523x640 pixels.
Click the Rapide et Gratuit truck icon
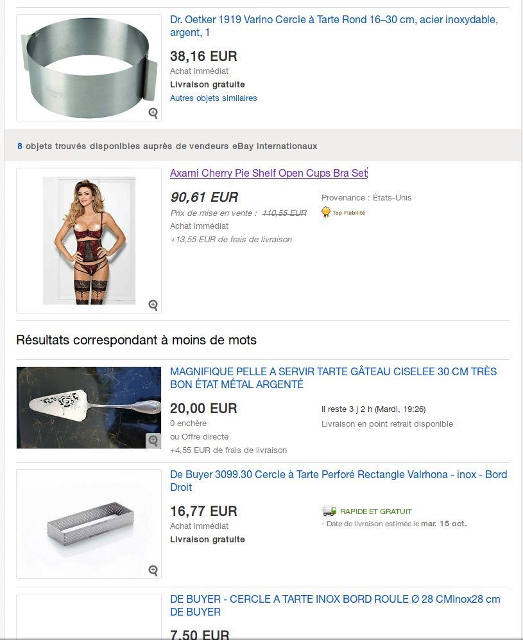tap(329, 511)
